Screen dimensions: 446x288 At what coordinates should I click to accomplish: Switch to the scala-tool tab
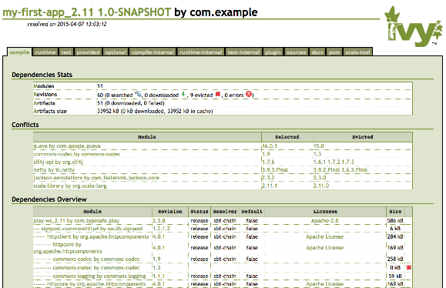click(357, 52)
